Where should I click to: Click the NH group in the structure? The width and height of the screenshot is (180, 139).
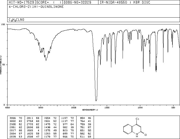click(137, 135)
